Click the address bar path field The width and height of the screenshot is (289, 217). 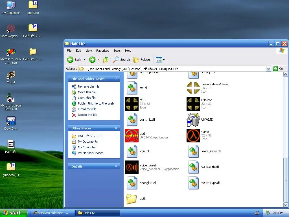[x=172, y=69]
